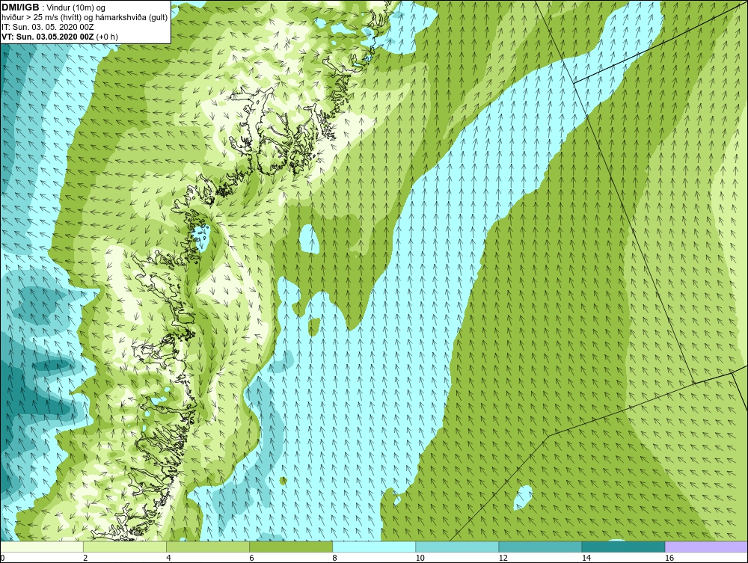This screenshot has width=748, height=563.
Task: Click the DMI/IGB title text
Action: 20,7
